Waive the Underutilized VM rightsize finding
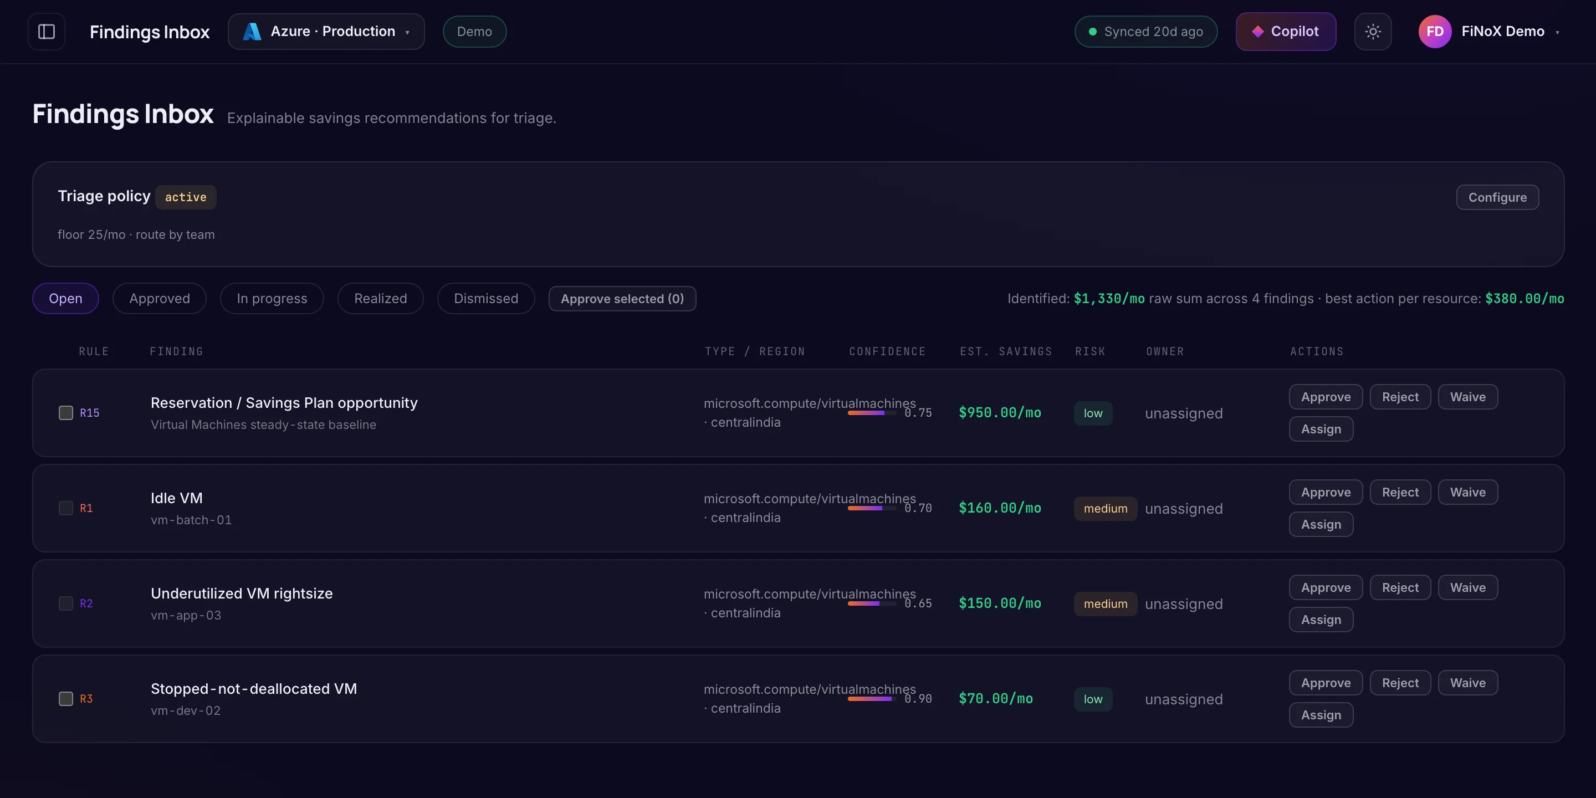1596x798 pixels. (x=1468, y=588)
